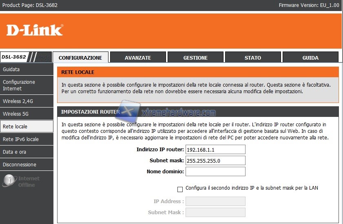Open the GUIDA help tab

pyautogui.click(x=310, y=58)
